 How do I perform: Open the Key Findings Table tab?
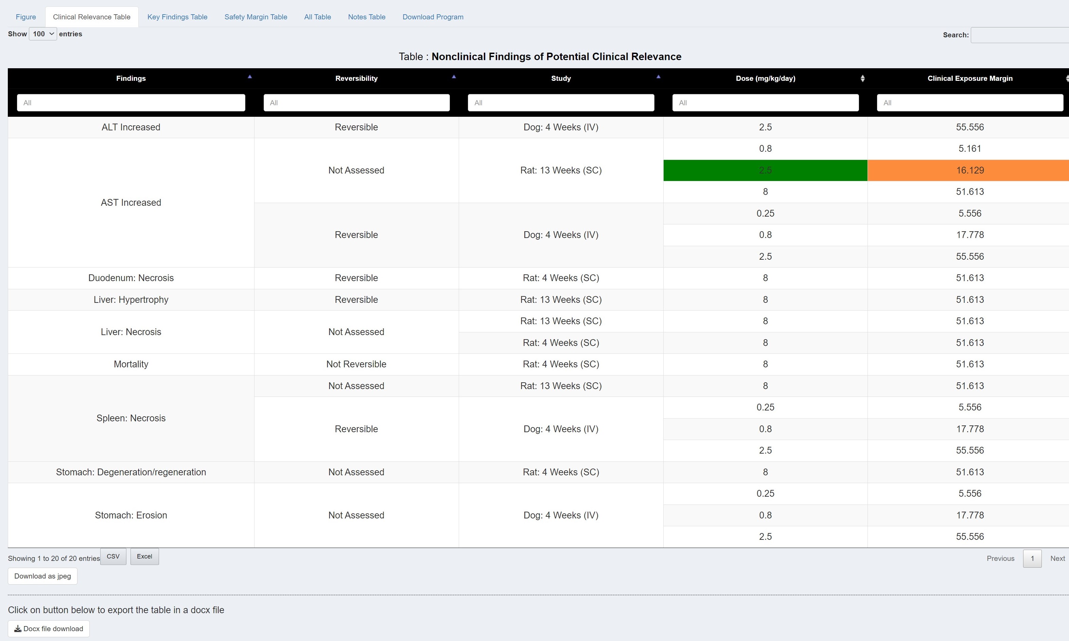click(177, 17)
